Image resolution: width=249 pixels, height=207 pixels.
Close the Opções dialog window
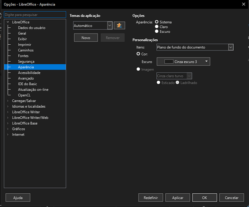tap(244, 4)
